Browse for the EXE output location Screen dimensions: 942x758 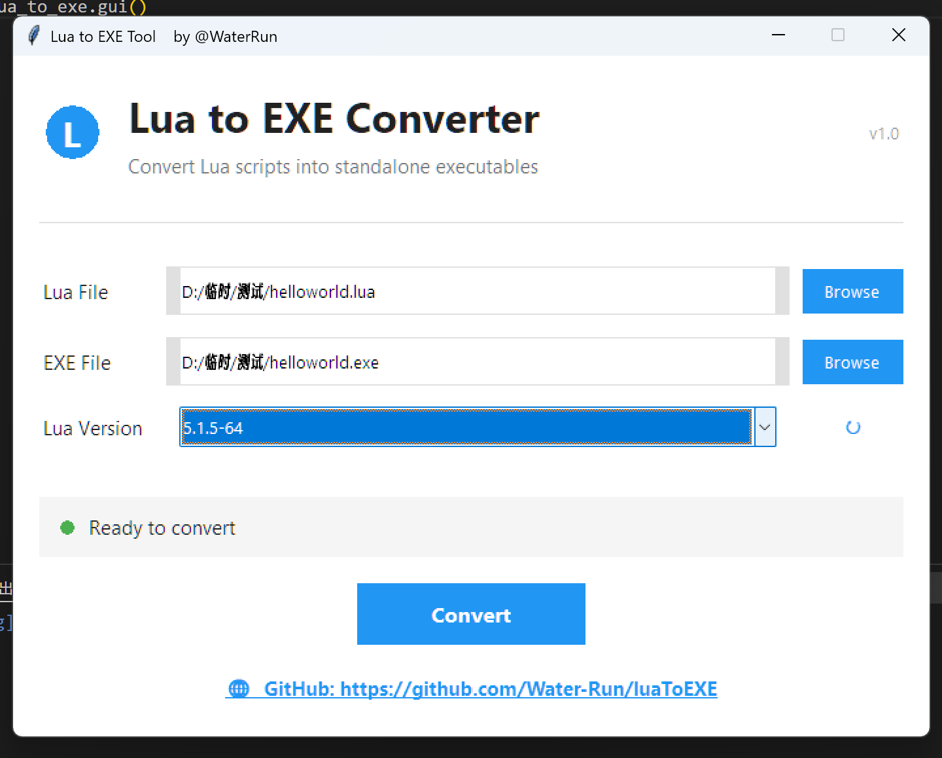852,362
